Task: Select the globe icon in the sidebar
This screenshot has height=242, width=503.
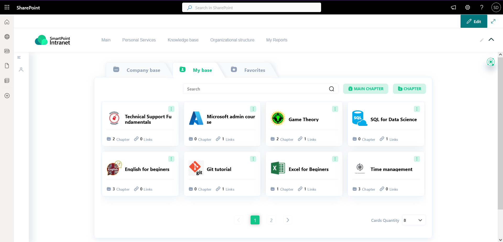Action: 7,37
